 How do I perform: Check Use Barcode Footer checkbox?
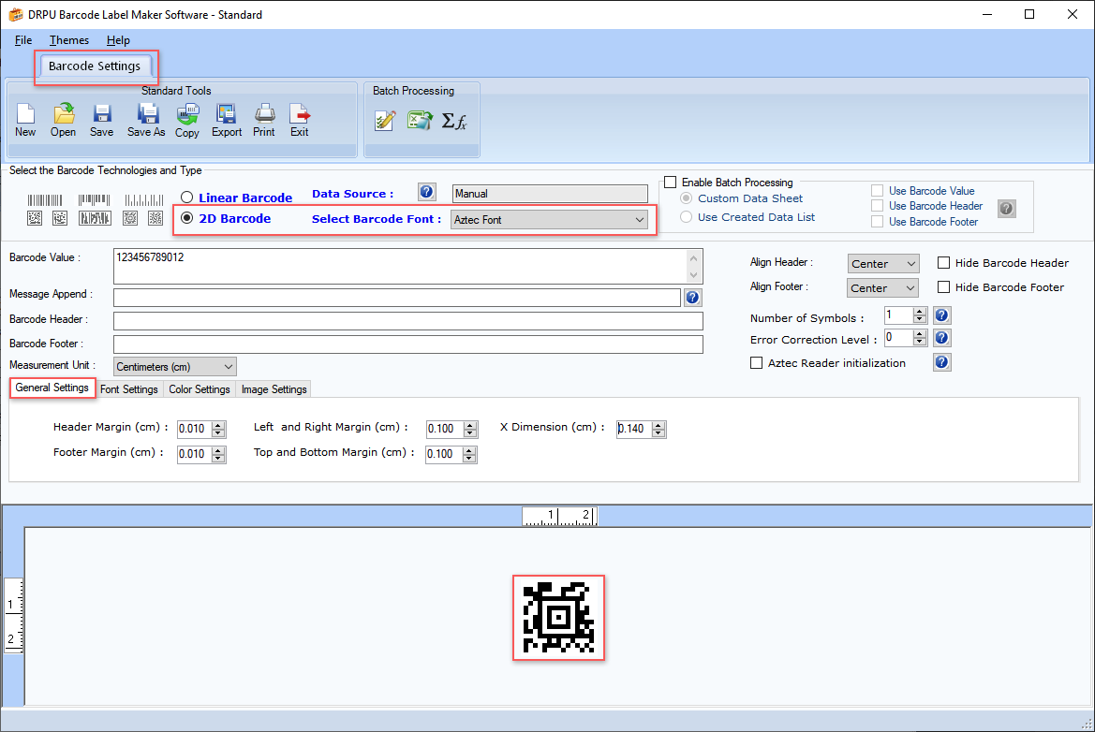point(877,222)
